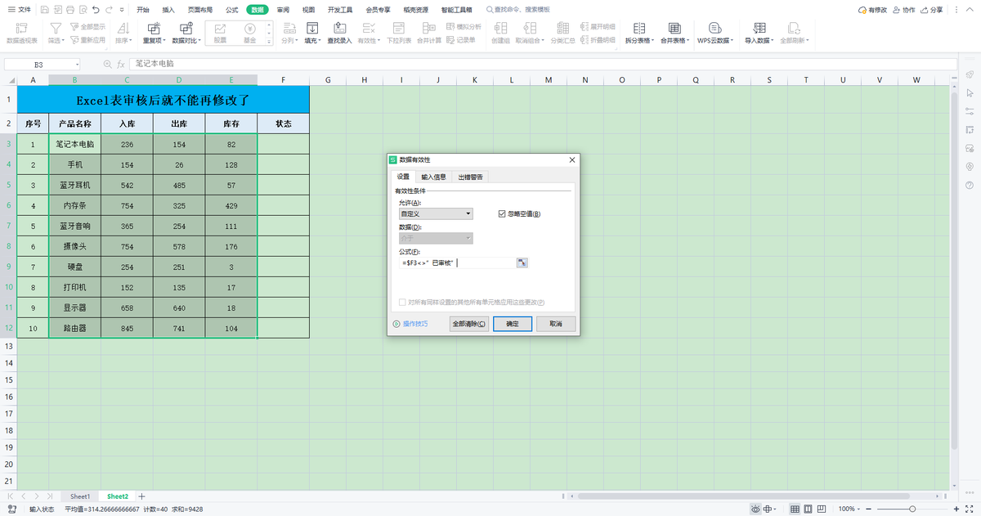Click the 填充 fill icon
Image resolution: width=981 pixels, height=516 pixels.
311,28
